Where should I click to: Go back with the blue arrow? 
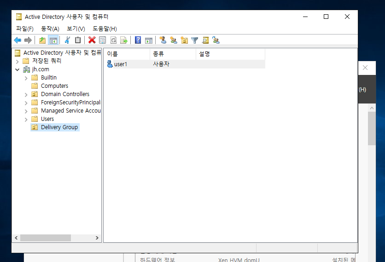pyautogui.click(x=17, y=40)
